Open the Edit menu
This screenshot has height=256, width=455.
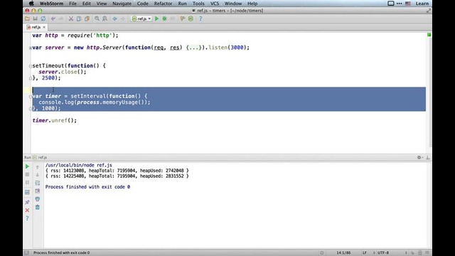pos(87,4)
